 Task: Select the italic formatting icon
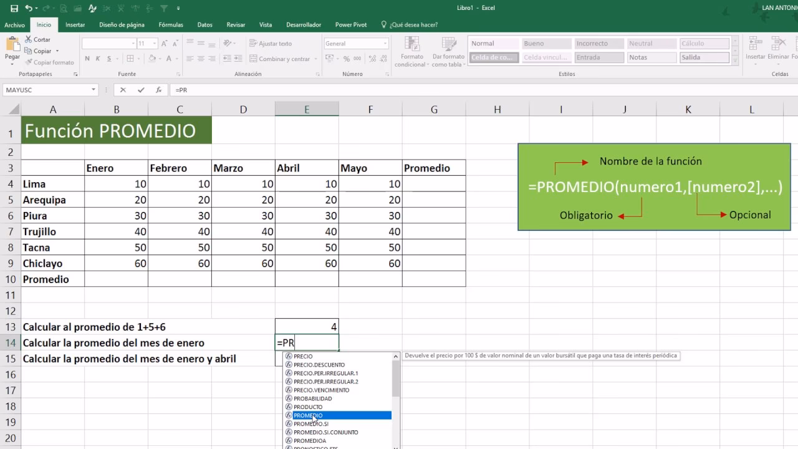coord(98,59)
